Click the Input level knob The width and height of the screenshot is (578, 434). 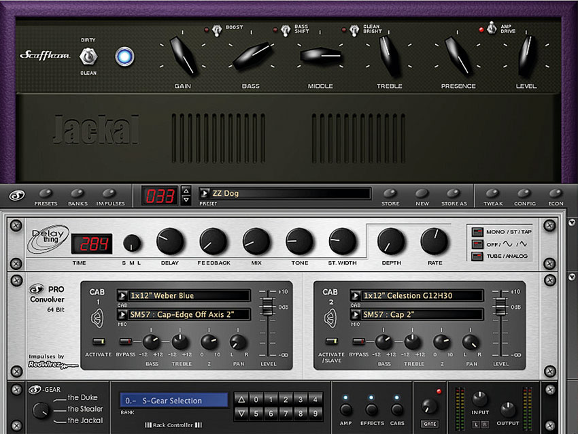point(479,400)
